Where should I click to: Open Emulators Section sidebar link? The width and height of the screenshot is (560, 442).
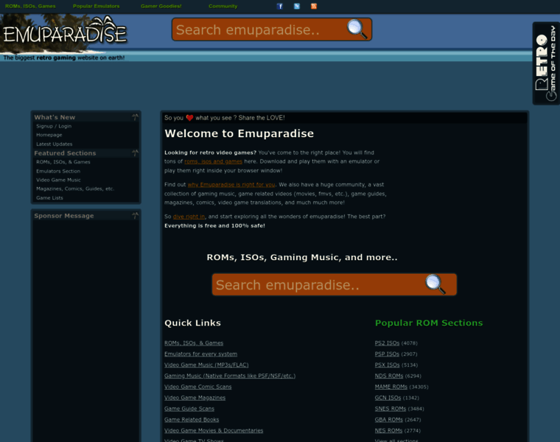coord(58,171)
